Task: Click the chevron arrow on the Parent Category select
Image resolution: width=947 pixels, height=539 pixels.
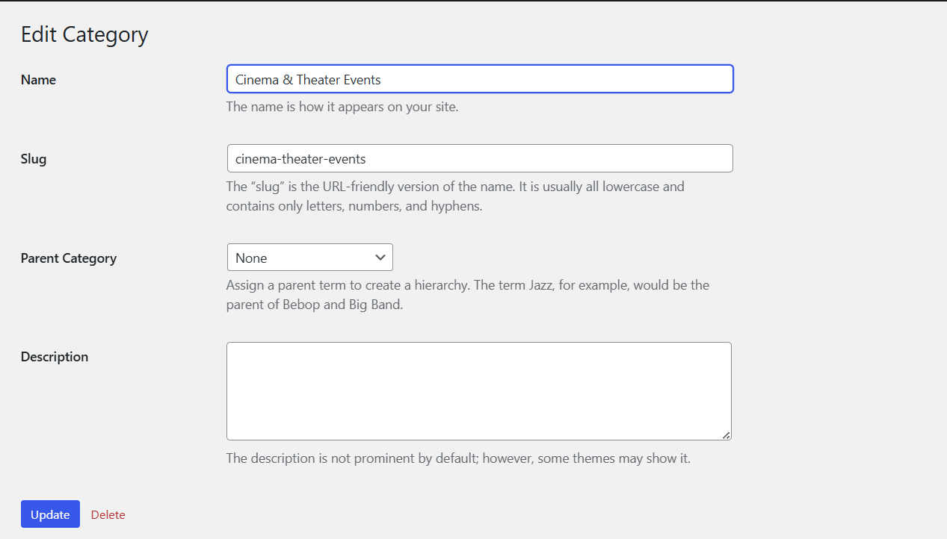Action: click(x=380, y=258)
